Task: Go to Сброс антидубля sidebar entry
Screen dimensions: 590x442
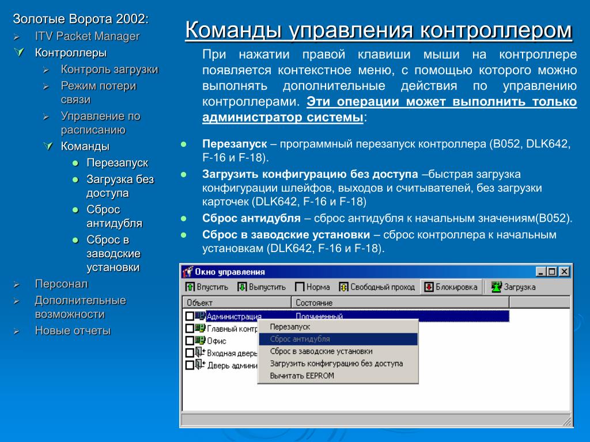Action: [114, 216]
